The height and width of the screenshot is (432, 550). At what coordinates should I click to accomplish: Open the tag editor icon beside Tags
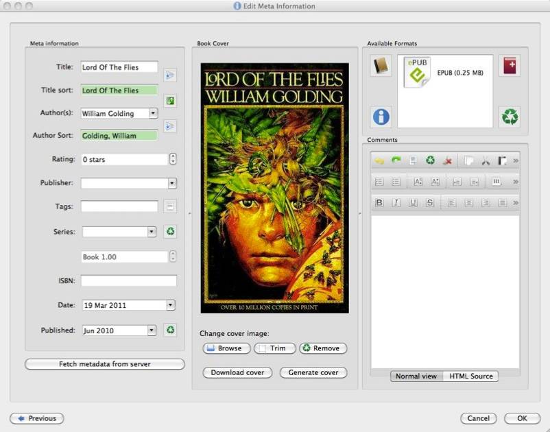170,206
